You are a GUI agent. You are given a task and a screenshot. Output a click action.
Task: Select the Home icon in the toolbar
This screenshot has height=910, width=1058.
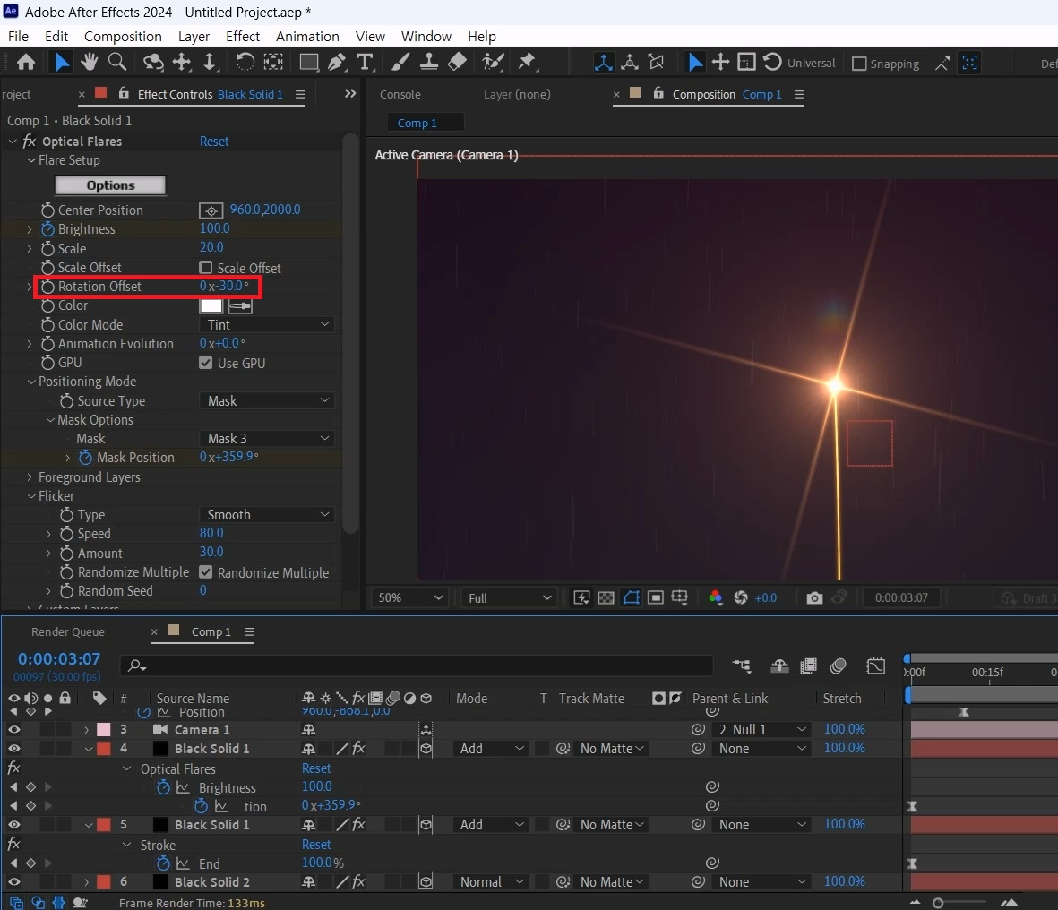pos(26,63)
